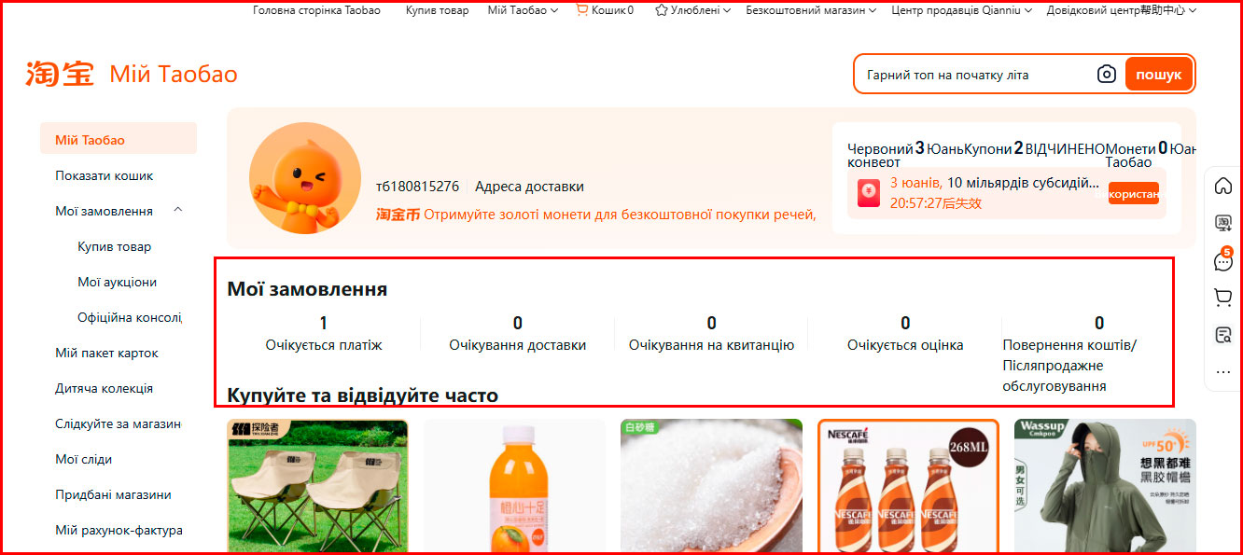Viewport: 1243px width, 555px height.
Task: Open Показати кошик in the left menu
Action: (104, 175)
